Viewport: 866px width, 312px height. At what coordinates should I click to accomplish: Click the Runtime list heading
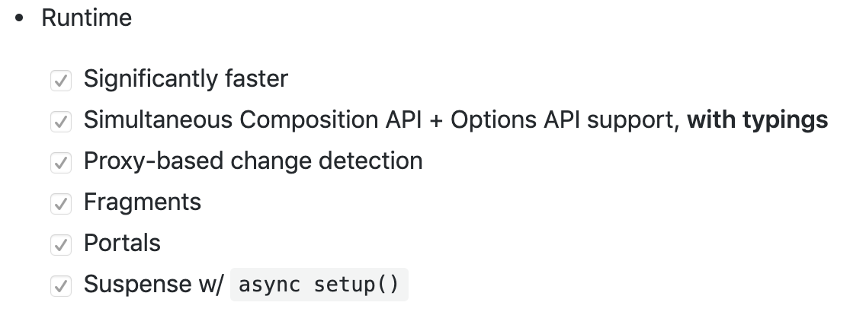click(x=86, y=18)
